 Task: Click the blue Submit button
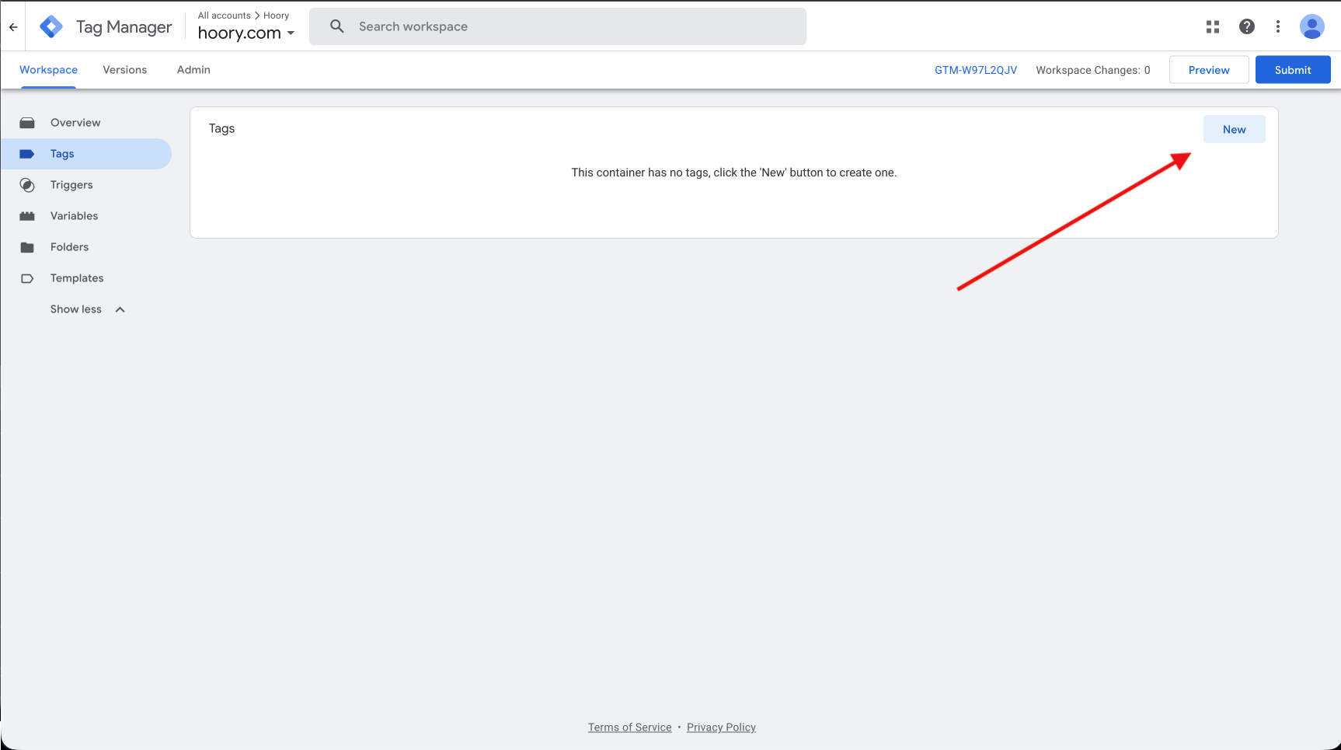click(1293, 70)
